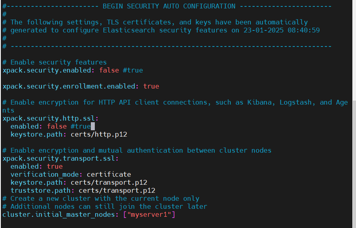Click the #true comment after security.enabled
Screen dimensions: 356x228
[x=133, y=70]
